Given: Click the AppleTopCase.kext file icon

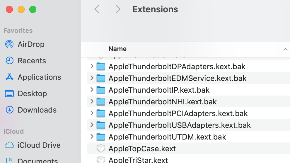Looking at the screenshot, I should click(101, 149).
